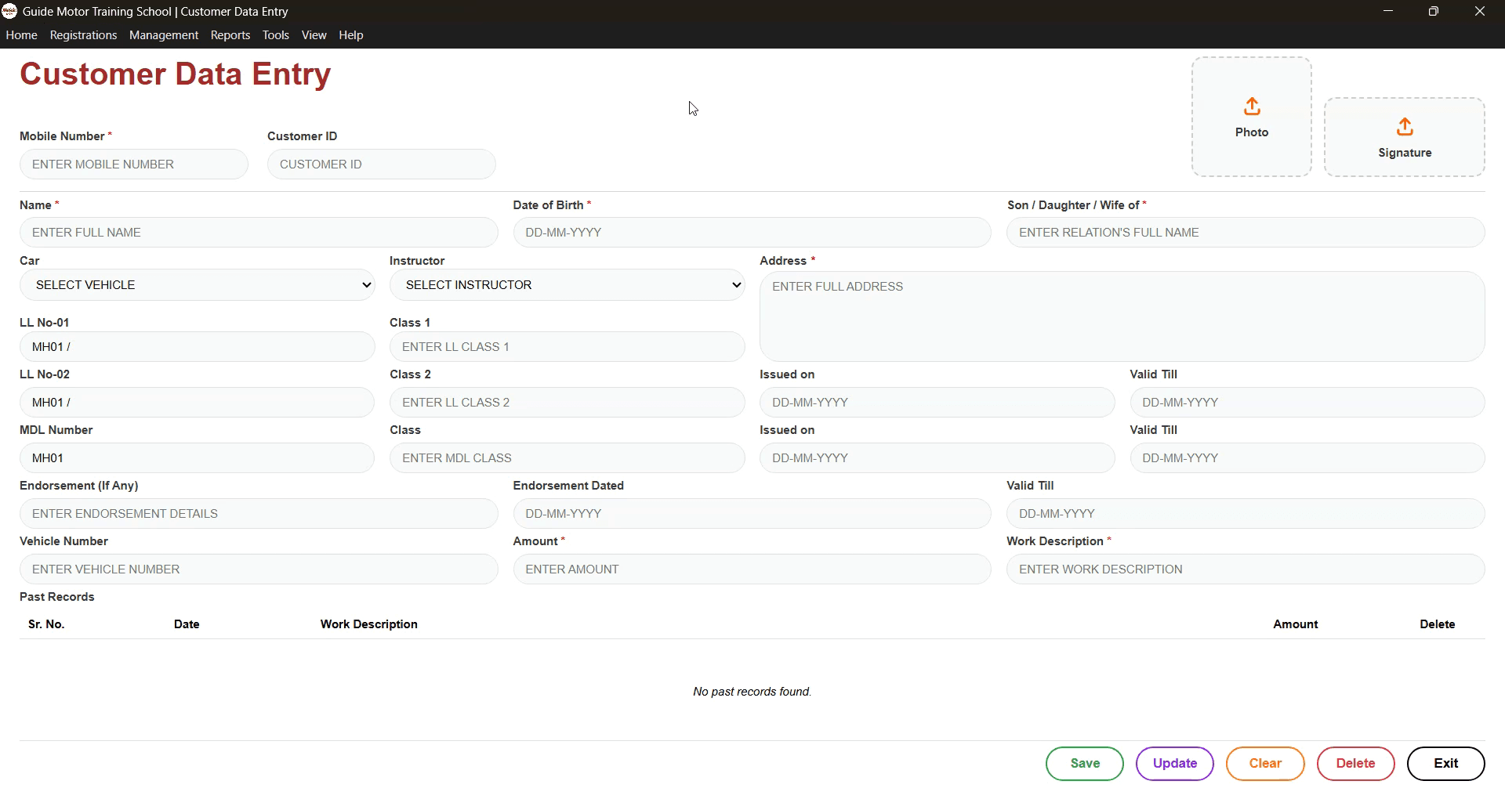Click the Clear button
This screenshot has width=1505, height=799.
pyautogui.click(x=1264, y=763)
